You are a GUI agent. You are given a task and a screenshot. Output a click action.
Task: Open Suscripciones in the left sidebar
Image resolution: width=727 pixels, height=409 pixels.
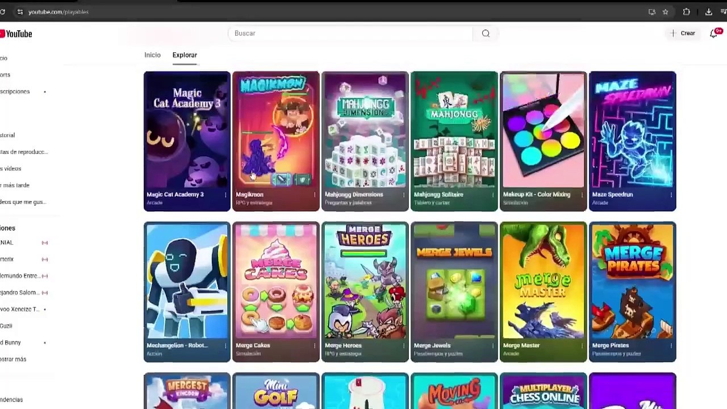15,91
